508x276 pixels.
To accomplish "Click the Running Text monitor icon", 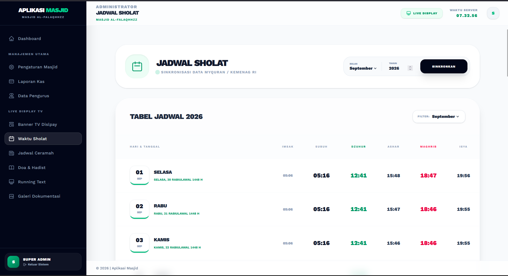I will [x=11, y=182].
